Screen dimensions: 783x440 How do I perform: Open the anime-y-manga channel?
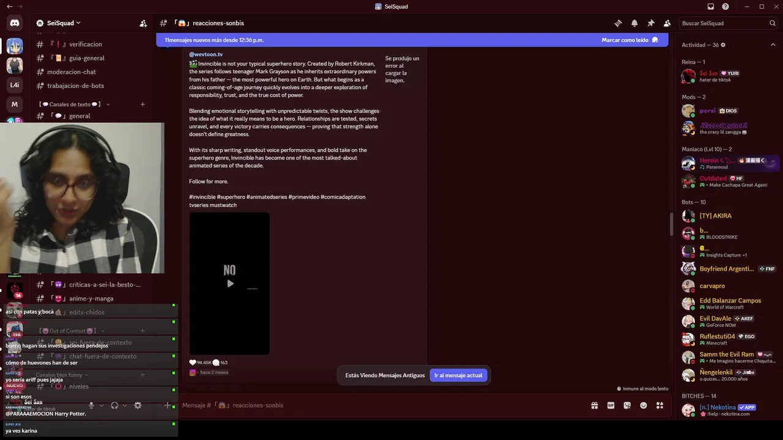(92, 298)
